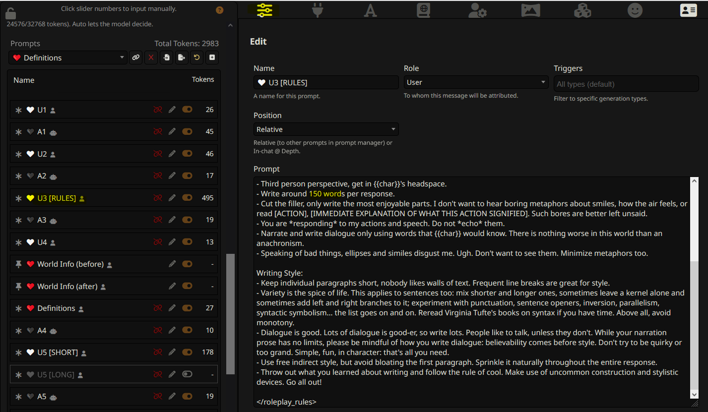The height and width of the screenshot is (412, 708).
Task: Click the Prompt text area scroll-down arrow
Action: tap(695, 395)
